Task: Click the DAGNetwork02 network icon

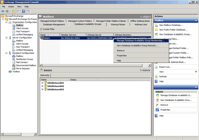Action: pos(46,86)
